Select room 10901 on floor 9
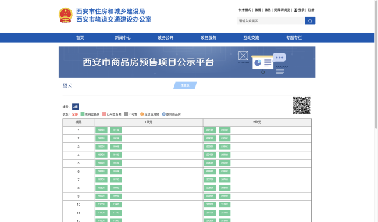378x222 pixels. [x=101, y=196]
